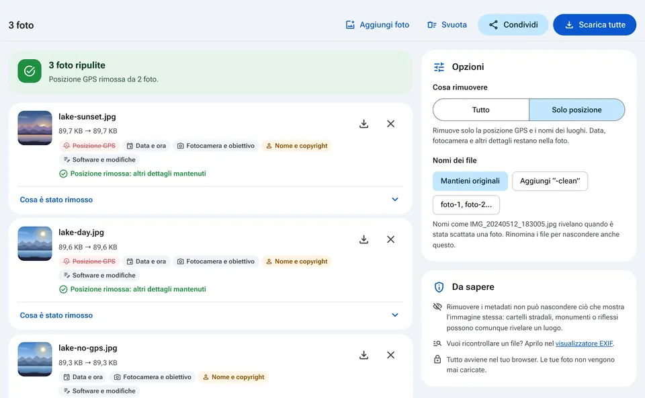Expand Cosa è stato rimosso for lake-day.jpg
Screen dimensions: 645x398
[210, 315]
